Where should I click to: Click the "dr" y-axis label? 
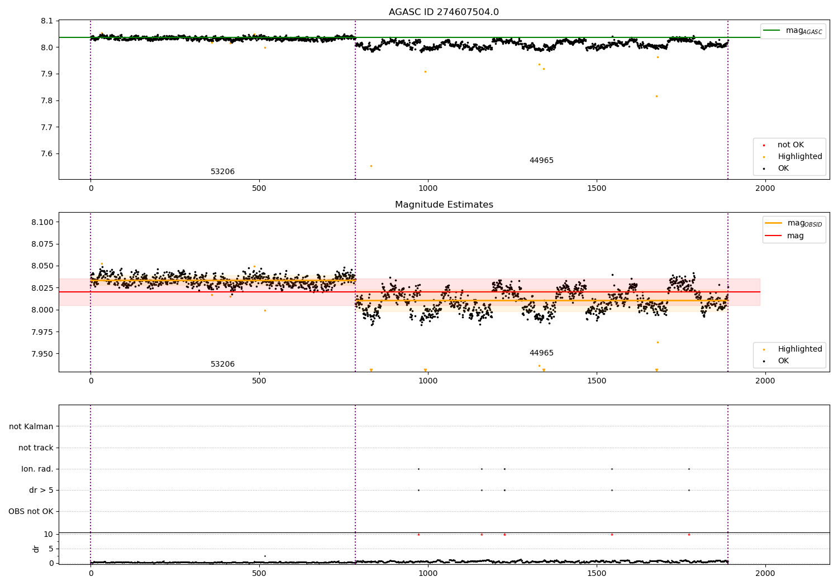[36, 549]
